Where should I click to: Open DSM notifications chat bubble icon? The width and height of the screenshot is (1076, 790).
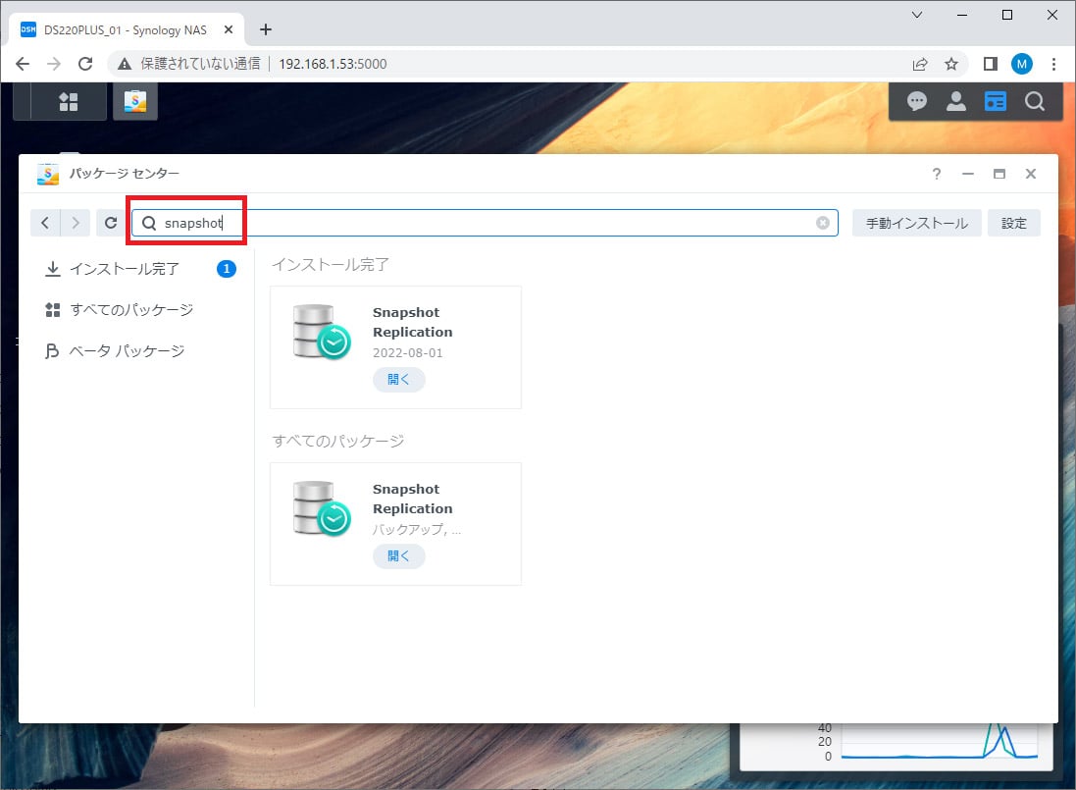(917, 102)
